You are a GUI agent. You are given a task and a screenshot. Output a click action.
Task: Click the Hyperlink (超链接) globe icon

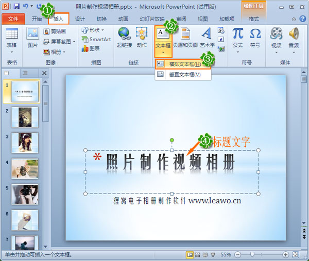(x=124, y=33)
